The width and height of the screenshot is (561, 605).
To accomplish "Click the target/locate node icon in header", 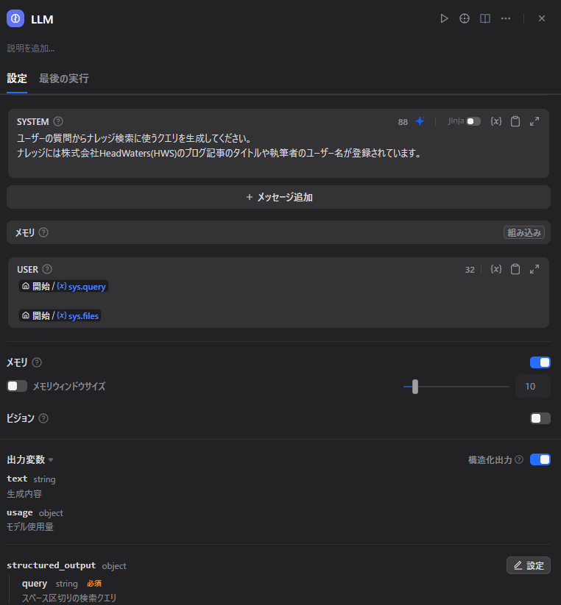I will tap(465, 18).
